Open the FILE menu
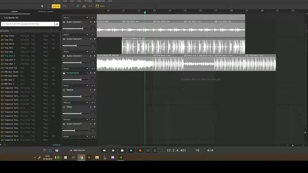 tap(65, 1)
